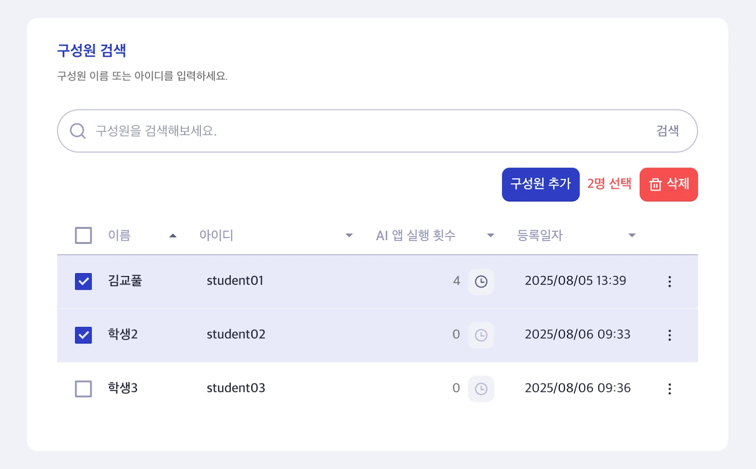Sort by 등록일자 column arrow
The height and width of the screenshot is (469, 756).
[632, 235]
